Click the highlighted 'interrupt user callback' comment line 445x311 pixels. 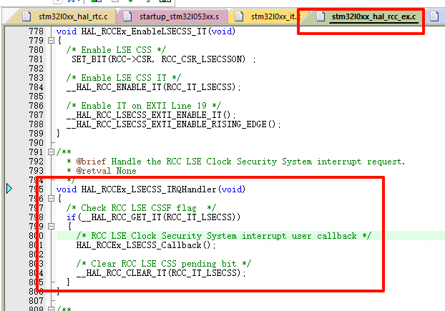pos(224,236)
